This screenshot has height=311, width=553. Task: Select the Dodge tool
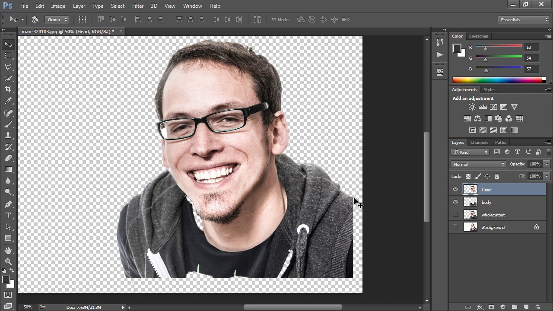(x=8, y=192)
